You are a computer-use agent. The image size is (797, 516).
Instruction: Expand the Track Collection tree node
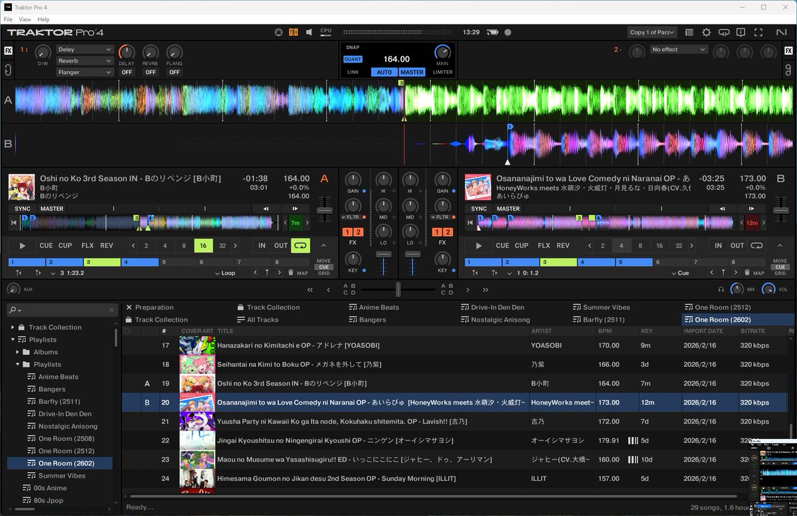pyautogui.click(x=13, y=327)
